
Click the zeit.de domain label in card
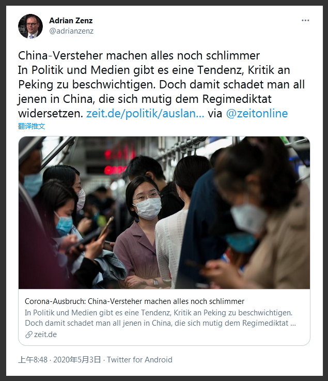(x=45, y=334)
